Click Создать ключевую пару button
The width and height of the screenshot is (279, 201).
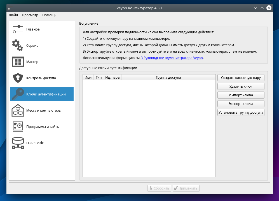tap(241, 78)
